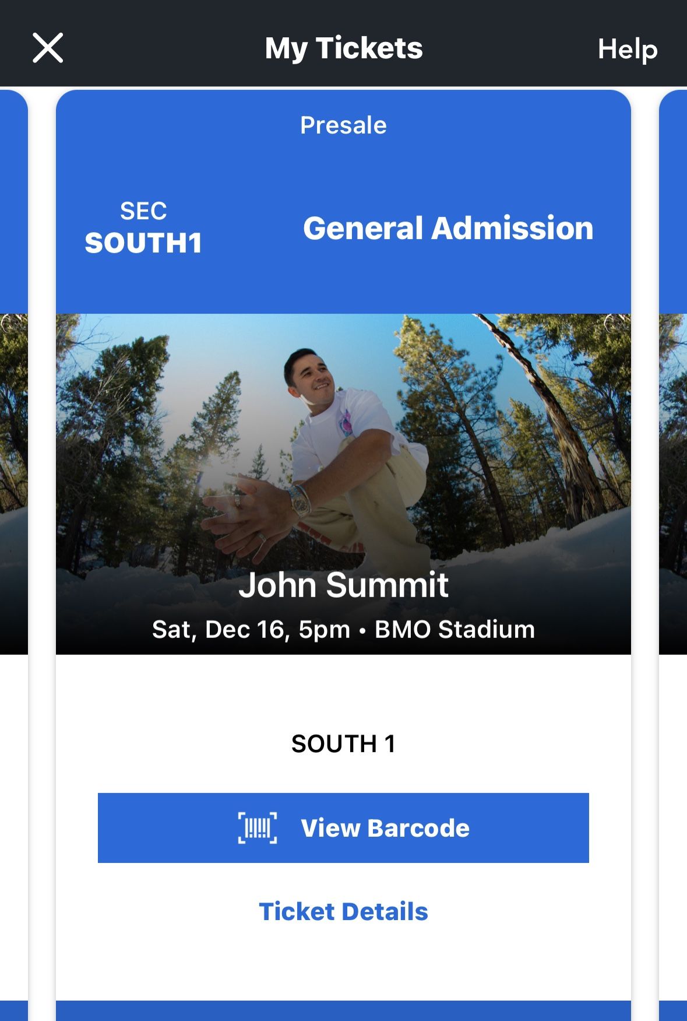Tap the My Tickets header title

344,48
